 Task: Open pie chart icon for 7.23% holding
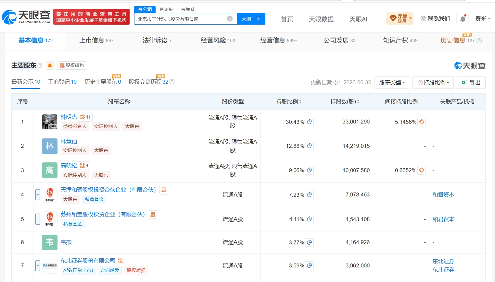click(x=310, y=195)
